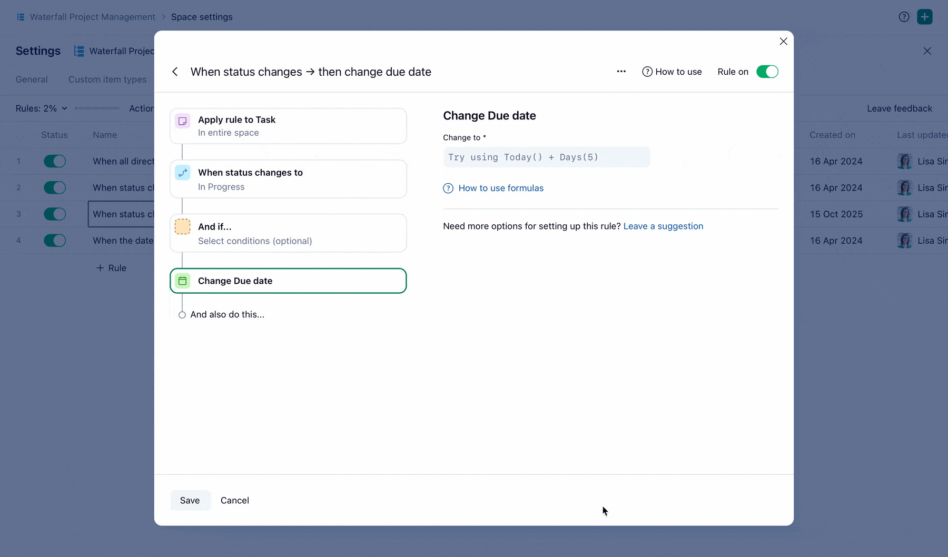Switch to the Custom item types tab
This screenshot has height=557, width=948.
(107, 79)
